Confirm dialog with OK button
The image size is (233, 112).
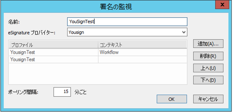pyautogui.click(x=172, y=99)
